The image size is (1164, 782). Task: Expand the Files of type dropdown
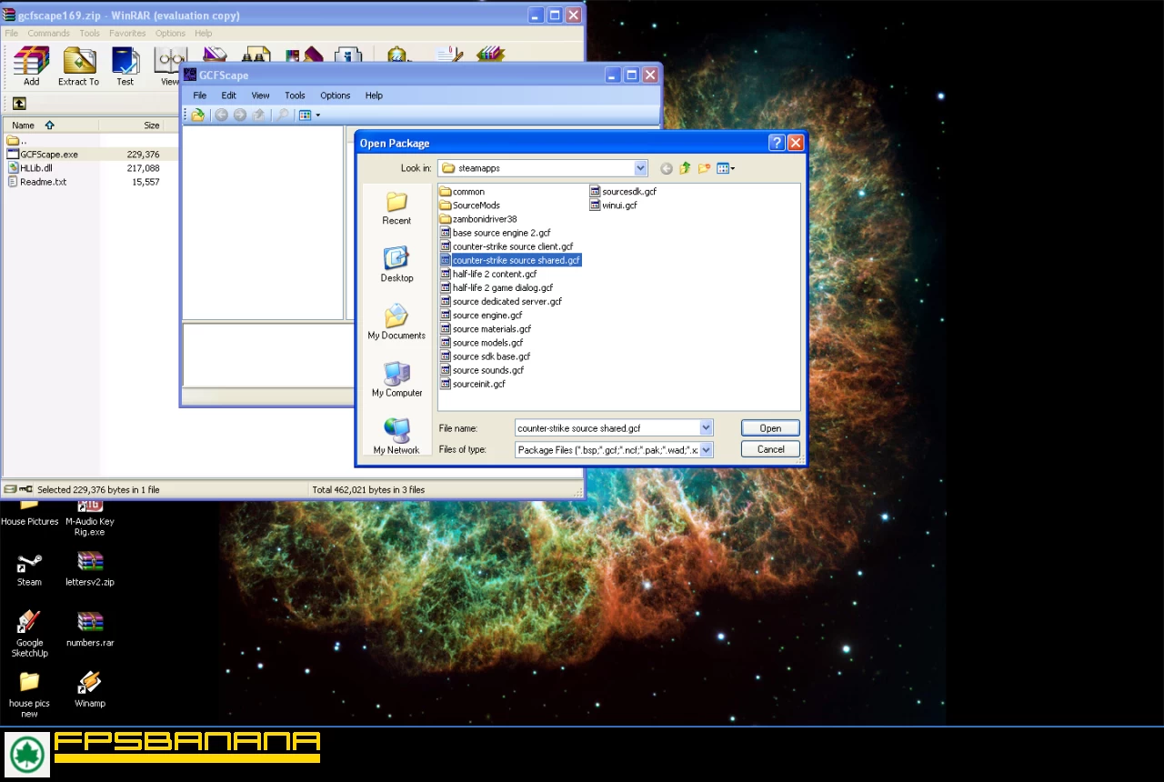(x=706, y=450)
